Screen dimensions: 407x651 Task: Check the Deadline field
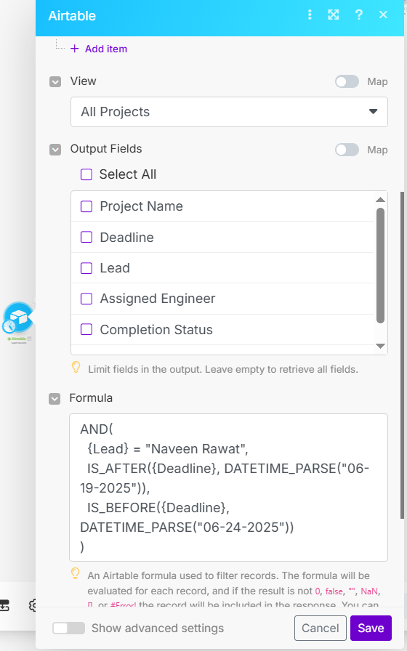pyautogui.click(x=86, y=237)
